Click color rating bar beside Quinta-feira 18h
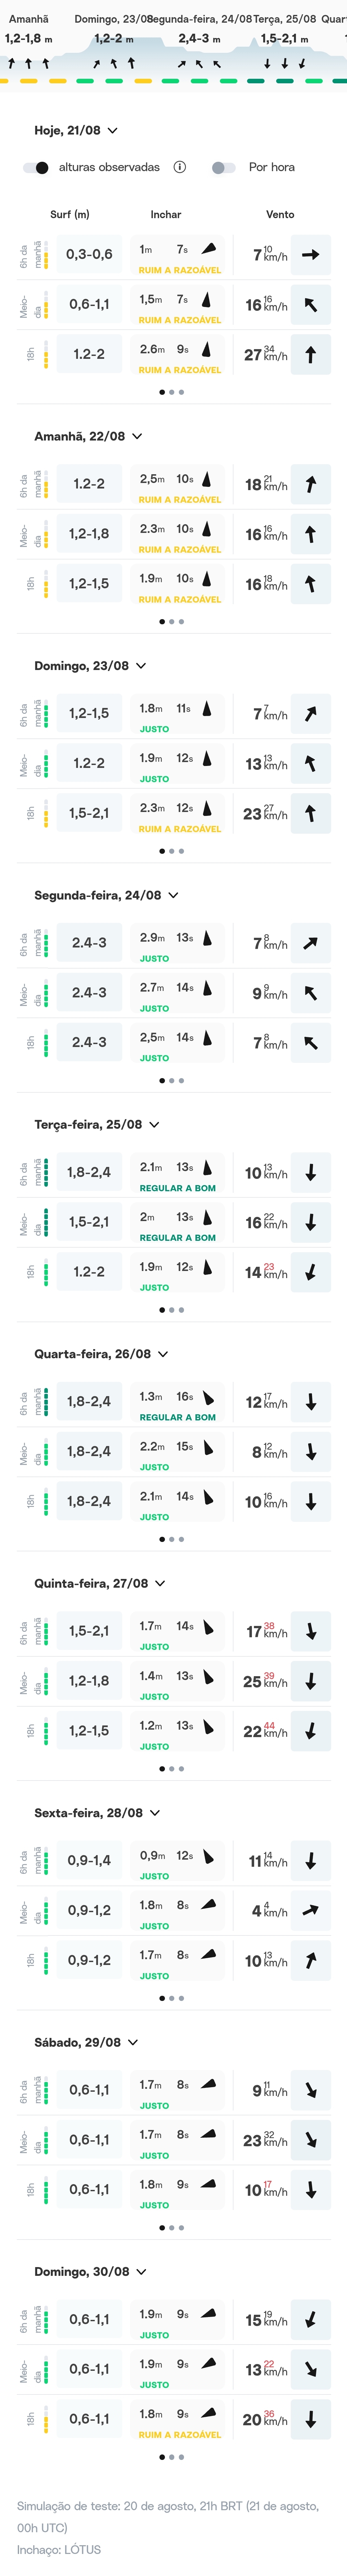 point(46,1731)
